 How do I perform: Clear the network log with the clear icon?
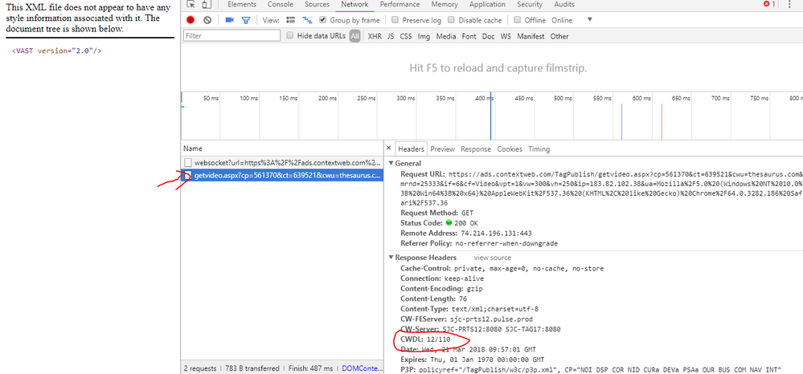point(207,20)
